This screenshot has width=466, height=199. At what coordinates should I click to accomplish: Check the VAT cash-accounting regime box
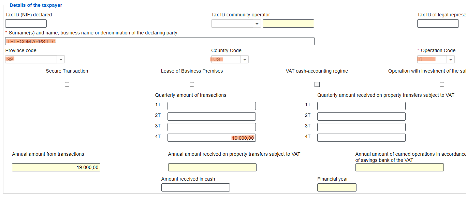[317, 85]
